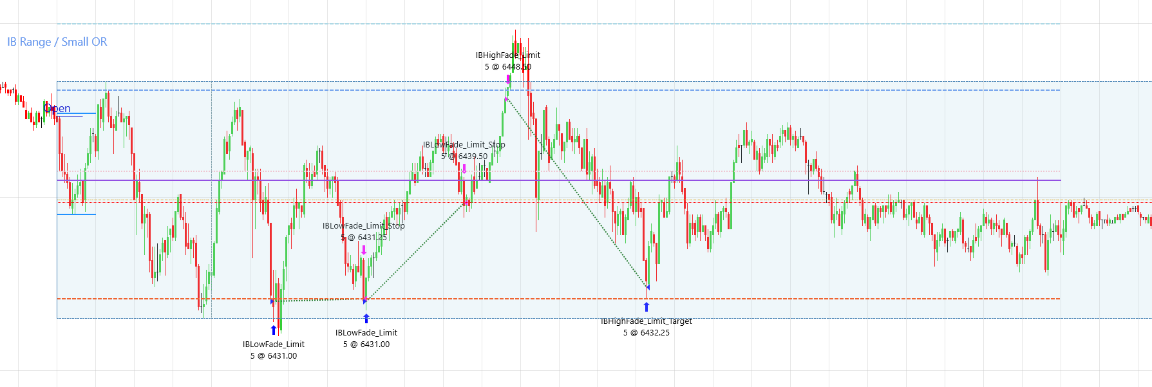Viewport: 1152px width, 387px height.
Task: Select the Open price label
Action: [x=58, y=109]
